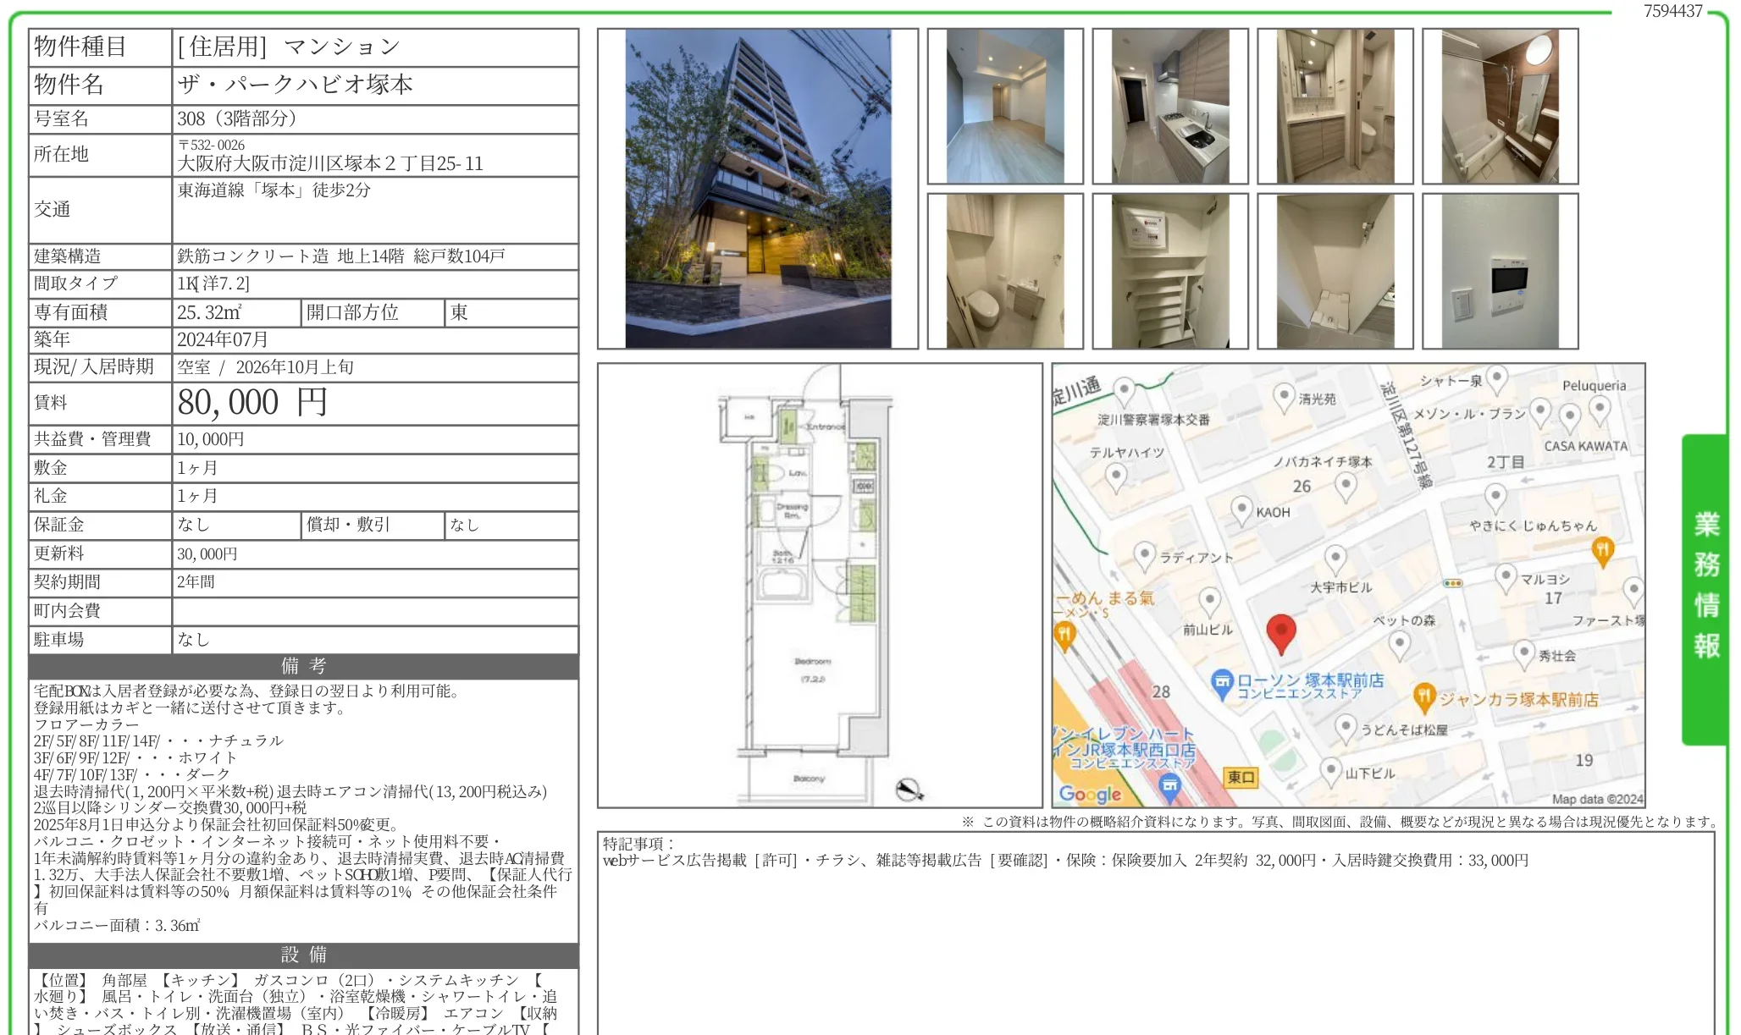
Task: Click the KAOH map pin
Action: click(1241, 510)
